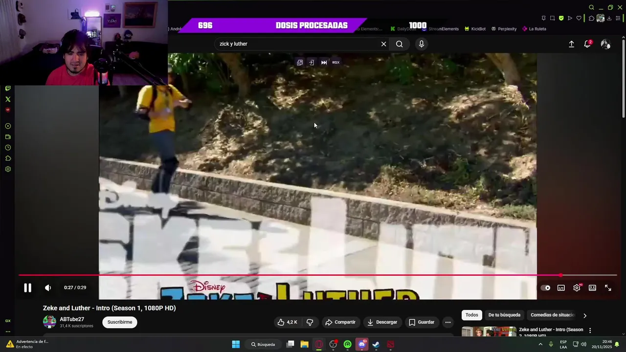Click the skip-next icon in video overlay
Viewport: 626px width, 352px height.
point(324,63)
